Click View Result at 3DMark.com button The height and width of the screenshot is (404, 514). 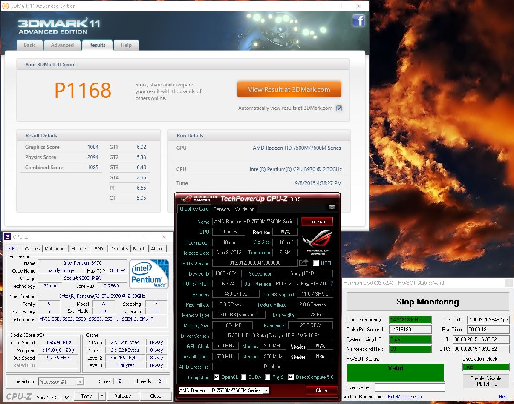pyautogui.click(x=289, y=89)
